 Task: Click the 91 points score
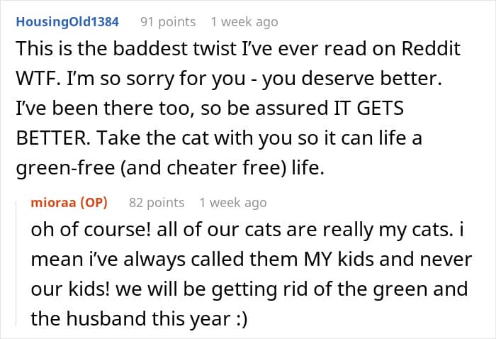[x=167, y=21]
